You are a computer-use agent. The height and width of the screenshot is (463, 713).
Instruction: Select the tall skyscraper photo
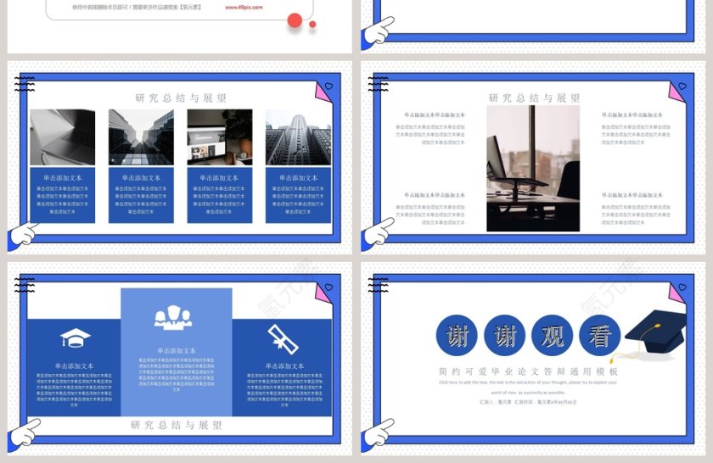coord(298,137)
